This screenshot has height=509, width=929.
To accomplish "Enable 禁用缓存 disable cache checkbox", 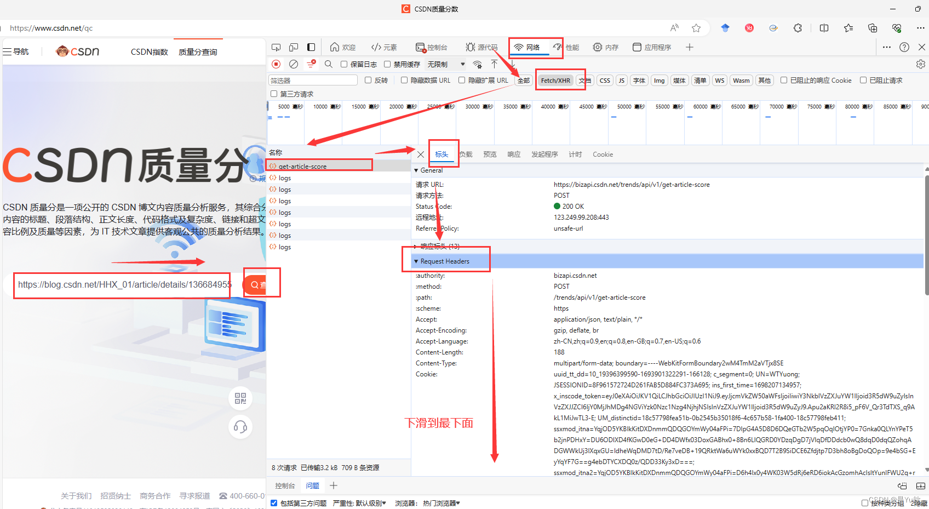I will coord(387,64).
